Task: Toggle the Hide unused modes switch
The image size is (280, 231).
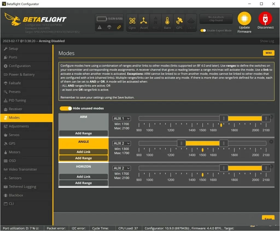Action: (66, 108)
